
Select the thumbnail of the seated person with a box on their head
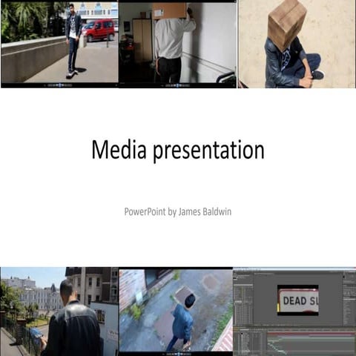297,44
